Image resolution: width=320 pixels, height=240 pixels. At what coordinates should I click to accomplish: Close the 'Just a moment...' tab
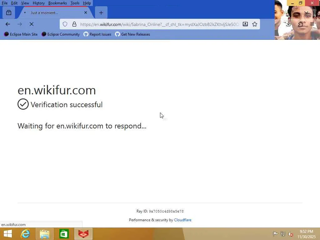pos(86,12)
